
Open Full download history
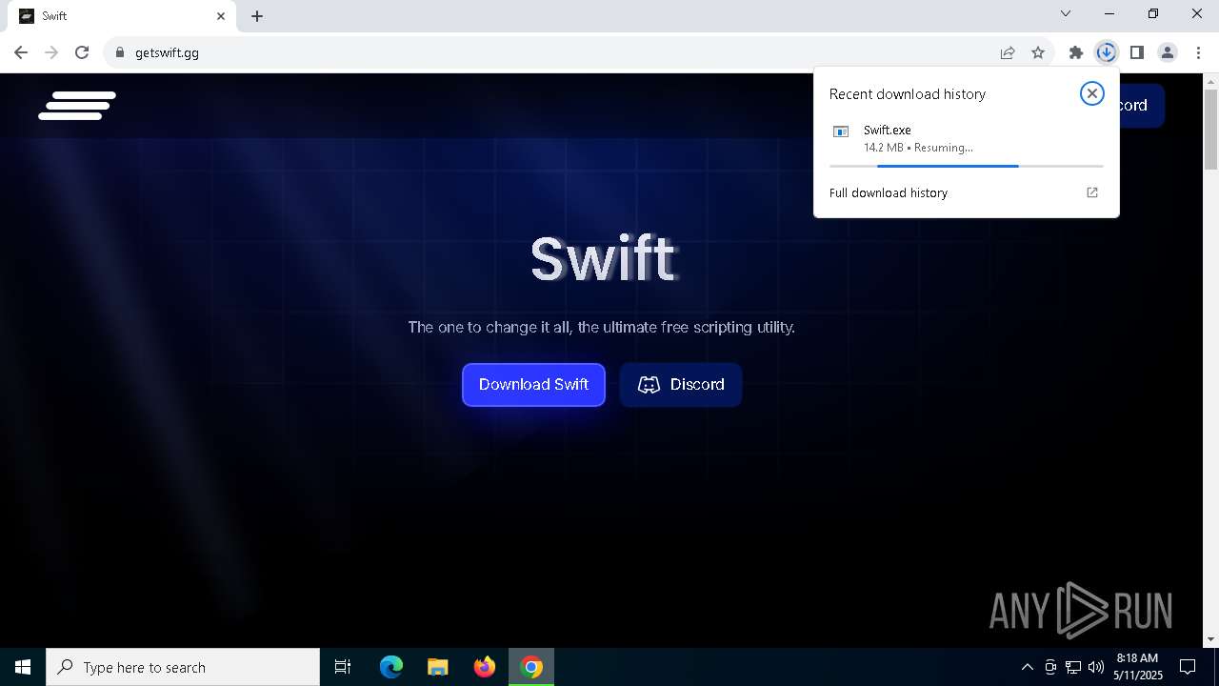click(x=889, y=192)
